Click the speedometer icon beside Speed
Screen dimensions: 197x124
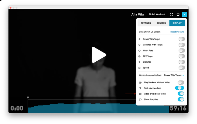tap(139, 68)
